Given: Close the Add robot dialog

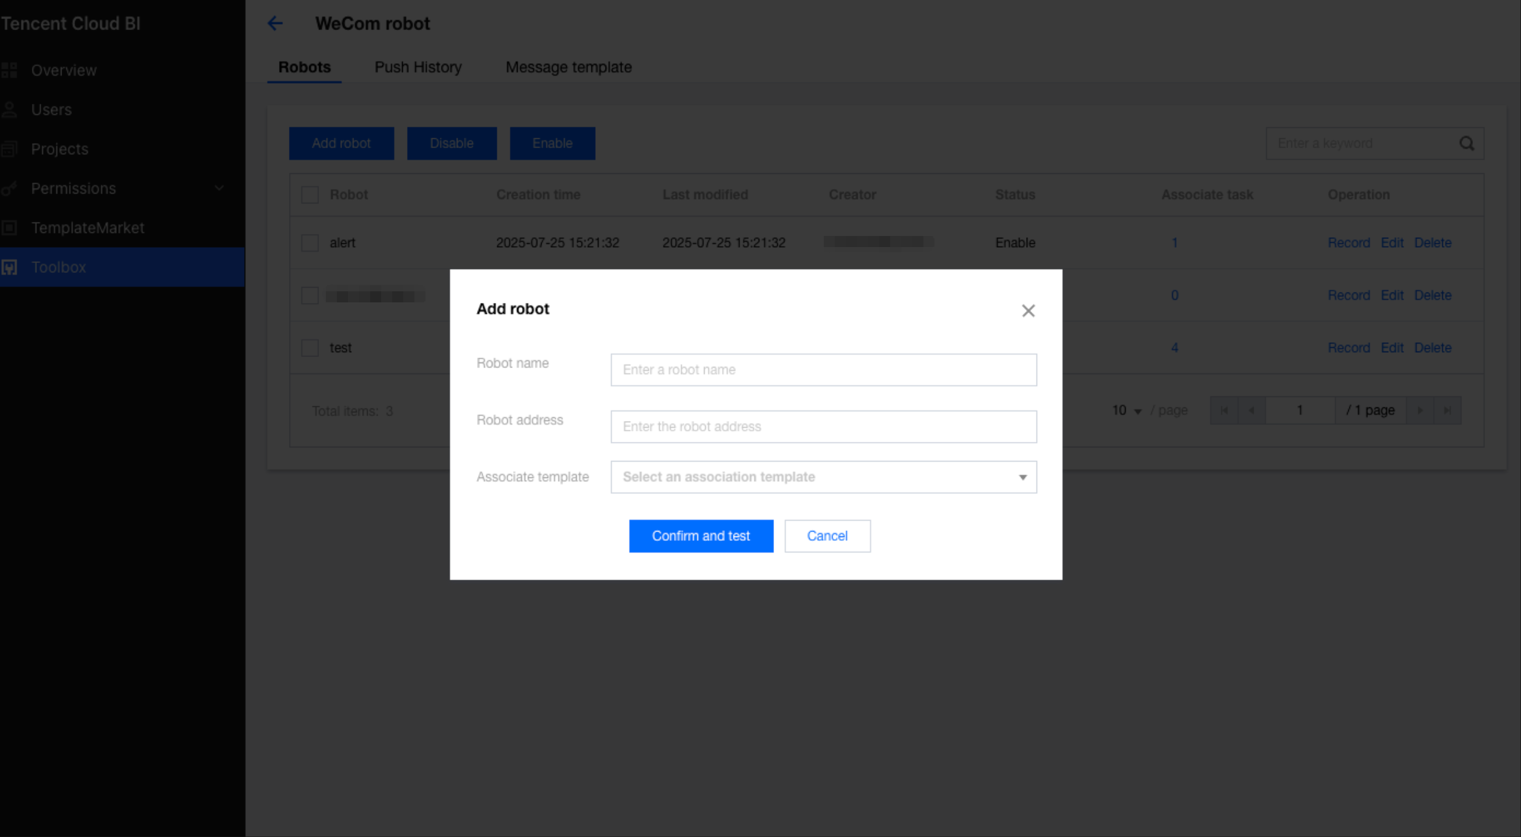Looking at the screenshot, I should click(x=1028, y=310).
